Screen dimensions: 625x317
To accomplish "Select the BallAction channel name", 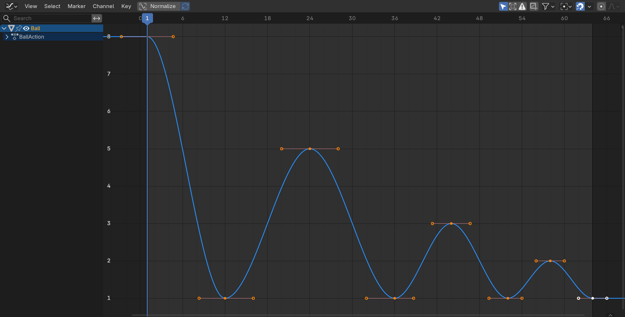I will [x=32, y=37].
